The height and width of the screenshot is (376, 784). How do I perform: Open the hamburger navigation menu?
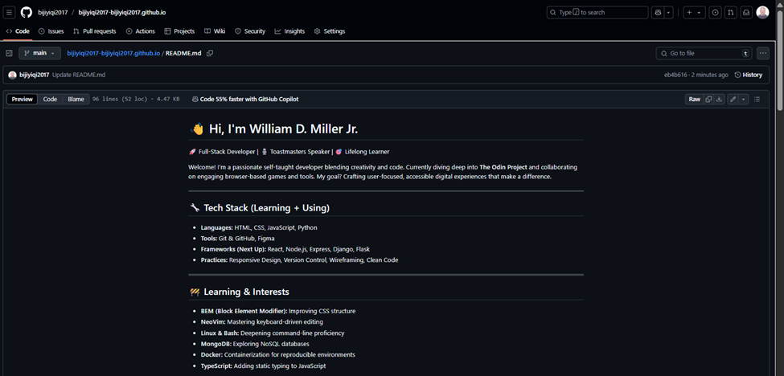(10, 13)
